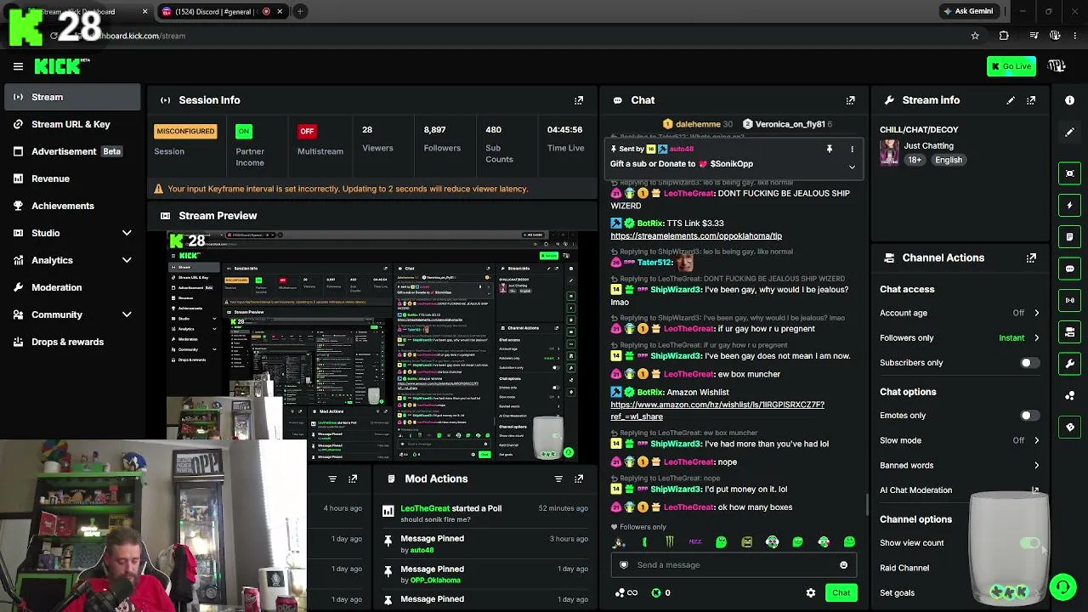Image resolution: width=1088 pixels, height=612 pixels.
Task: Click the Go Live button
Action: [x=1011, y=66]
